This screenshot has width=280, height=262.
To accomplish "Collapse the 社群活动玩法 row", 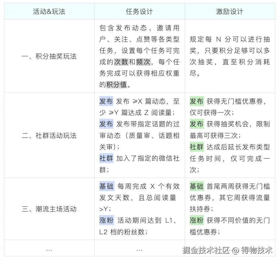I will pyautogui.click(x=49, y=136).
